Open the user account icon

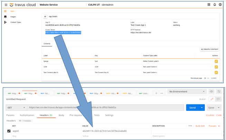coord(220,5)
